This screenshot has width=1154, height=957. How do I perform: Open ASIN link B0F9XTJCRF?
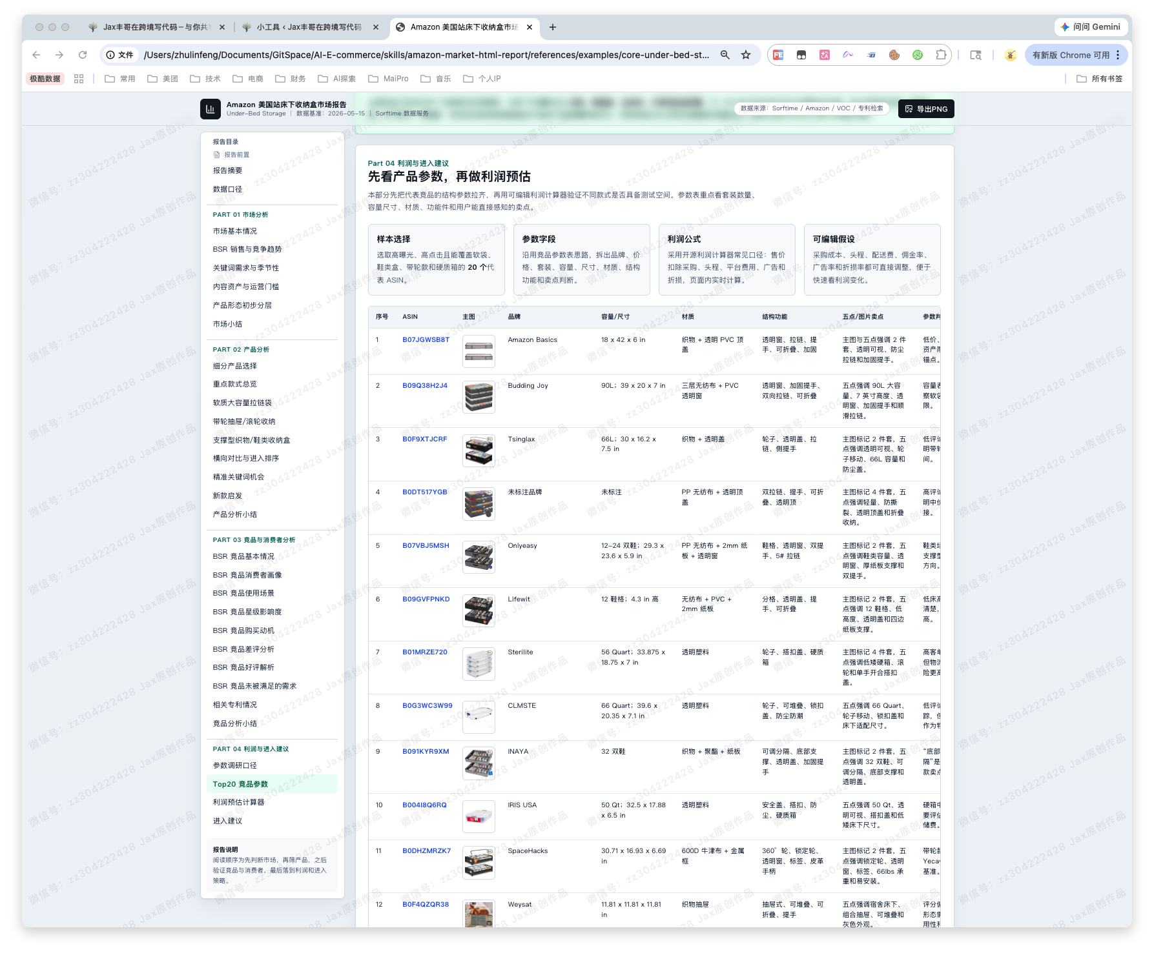pyautogui.click(x=424, y=439)
